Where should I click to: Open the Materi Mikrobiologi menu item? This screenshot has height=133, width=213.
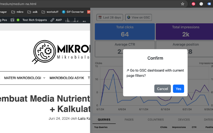click(x=23, y=78)
